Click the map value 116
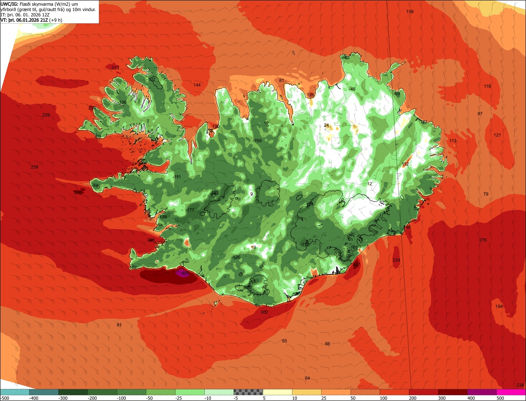This screenshot has width=526, height=401. (x=487, y=86)
